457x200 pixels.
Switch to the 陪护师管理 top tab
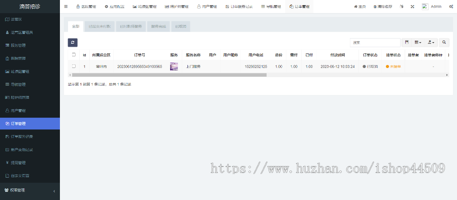(176, 7)
